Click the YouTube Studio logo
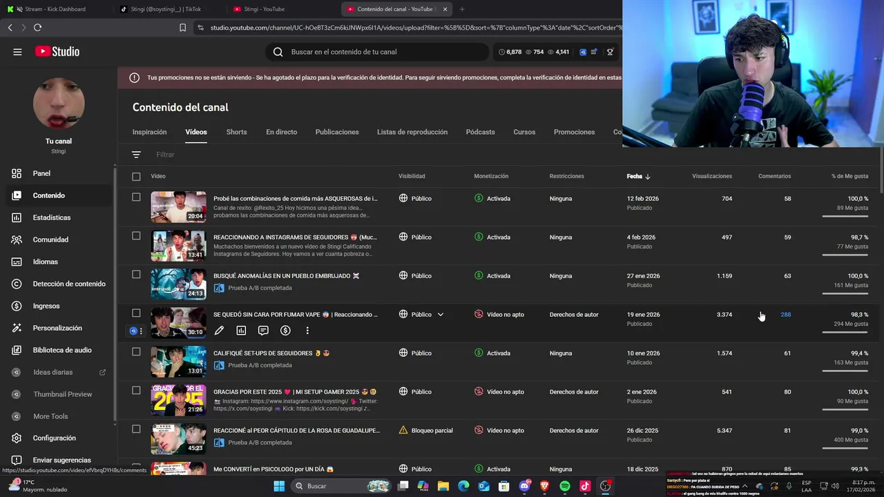Image resolution: width=884 pixels, height=497 pixels. 57,52
